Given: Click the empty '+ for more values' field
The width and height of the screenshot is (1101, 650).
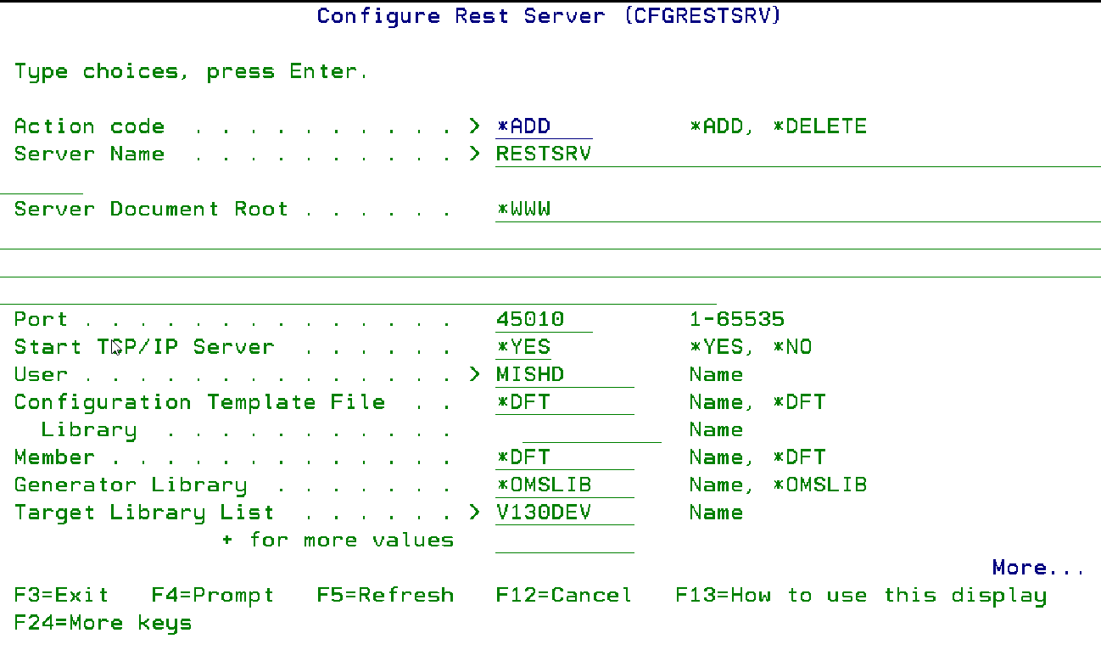Looking at the screenshot, I should click(564, 541).
